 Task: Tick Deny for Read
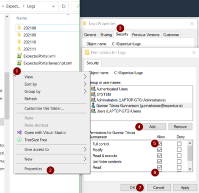(x=179, y=167)
